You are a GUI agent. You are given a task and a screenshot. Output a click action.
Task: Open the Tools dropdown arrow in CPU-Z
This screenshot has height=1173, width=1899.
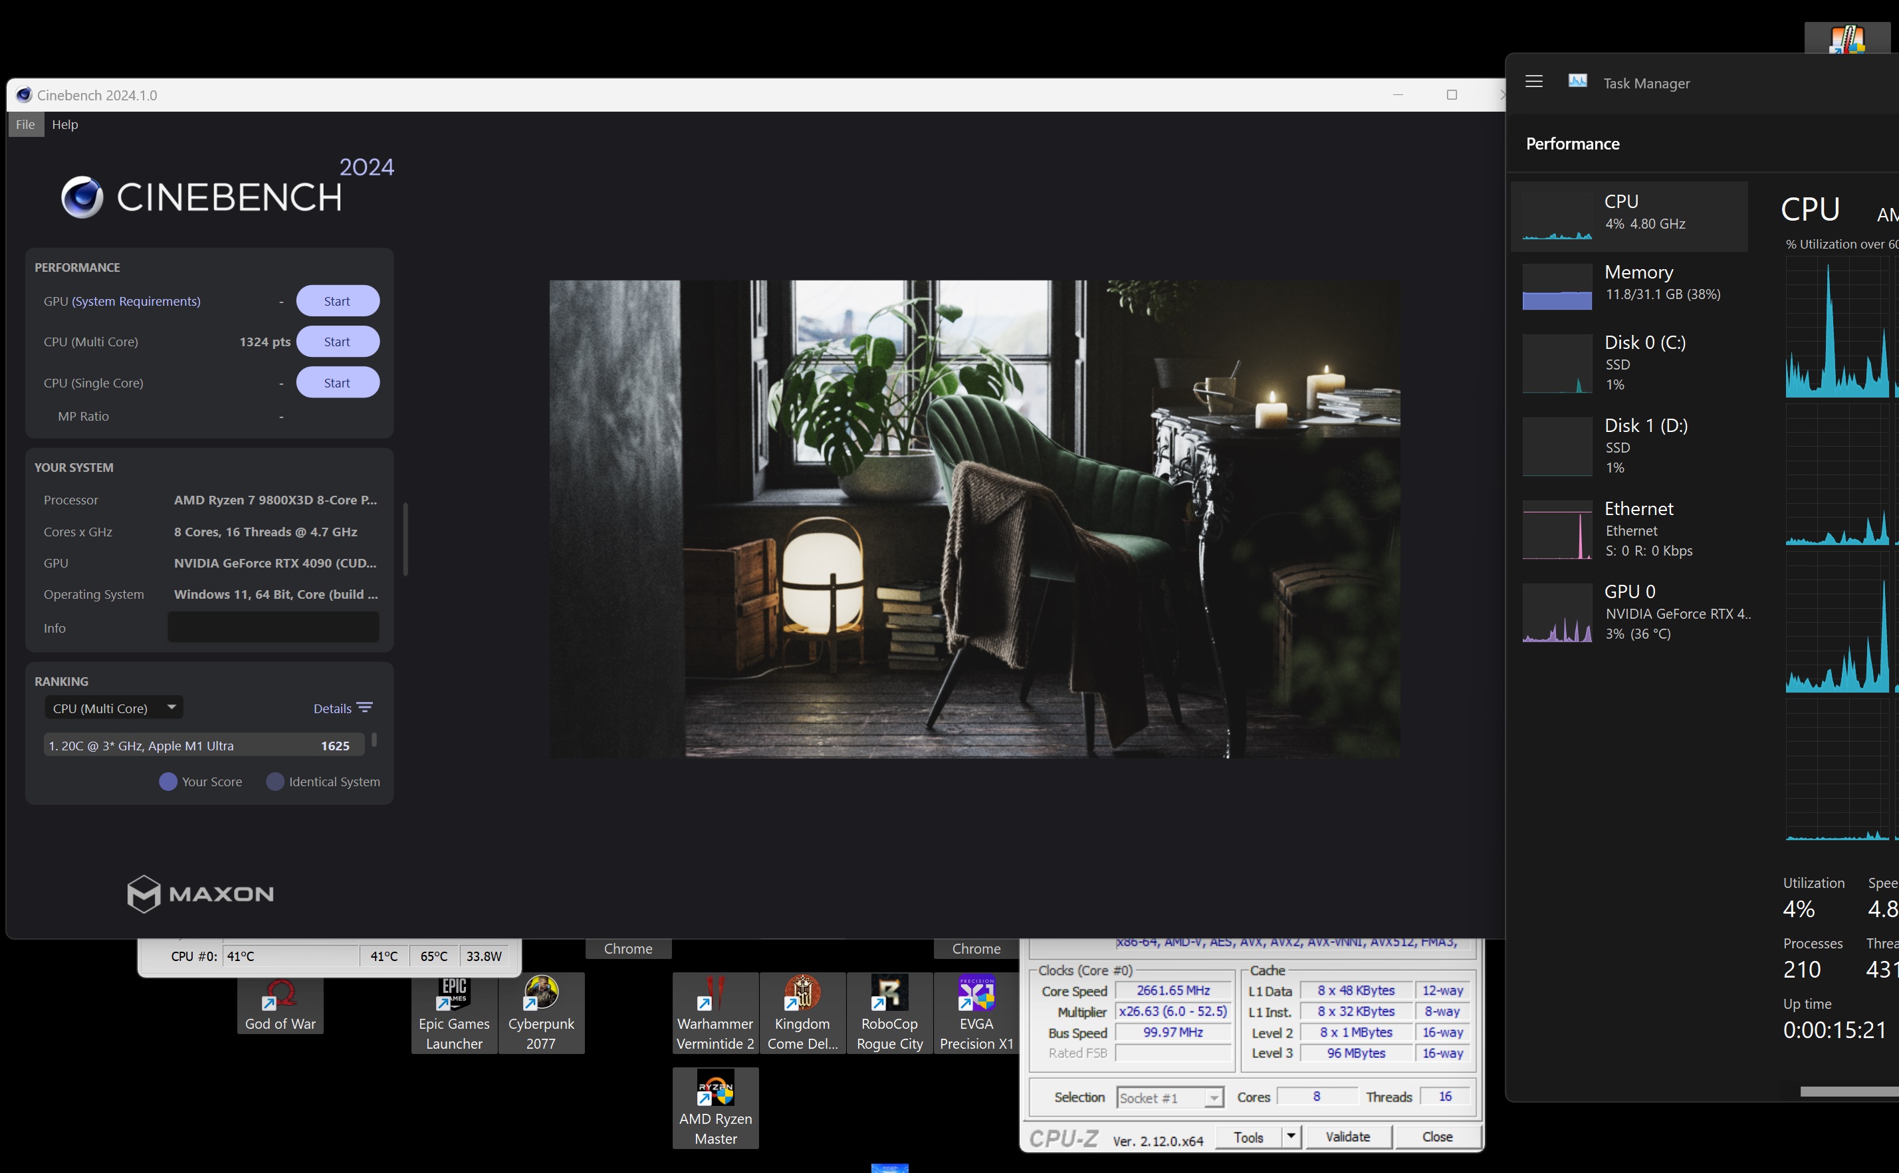click(1291, 1136)
